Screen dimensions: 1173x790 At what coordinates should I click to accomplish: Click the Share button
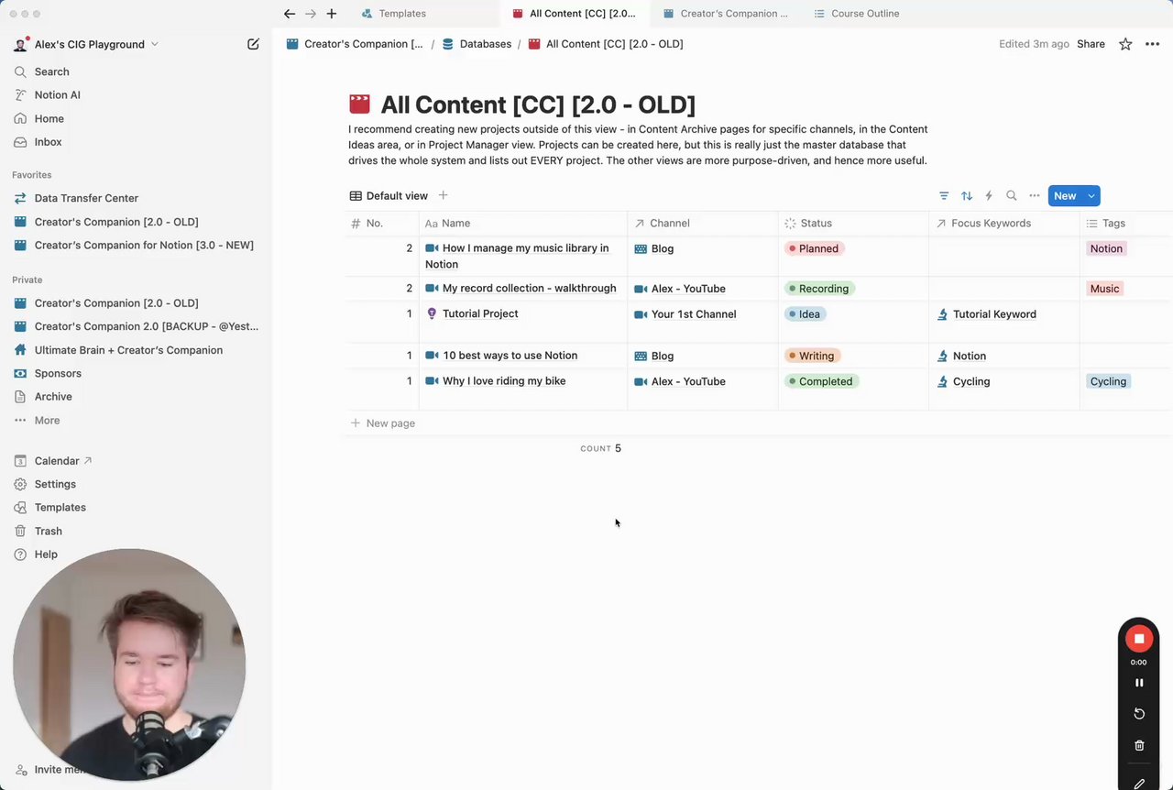[1091, 44]
